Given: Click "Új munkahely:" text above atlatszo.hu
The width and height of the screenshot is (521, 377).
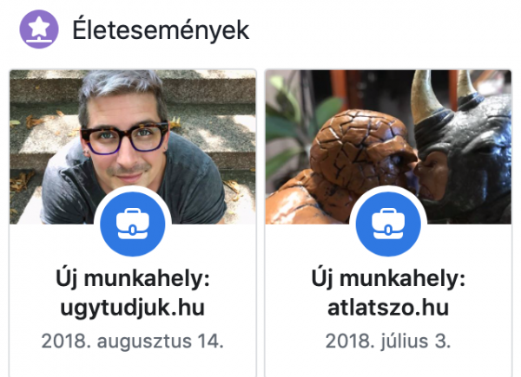Looking at the screenshot, I should (x=388, y=278).
